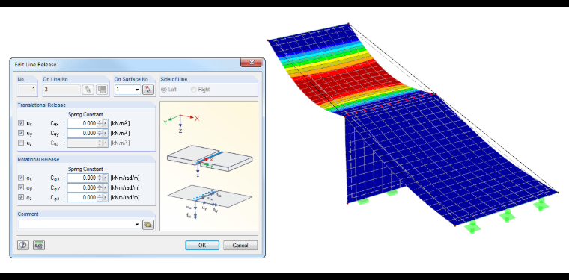Click the Cux spring constant spinner
The image size is (569, 280).
100,123
